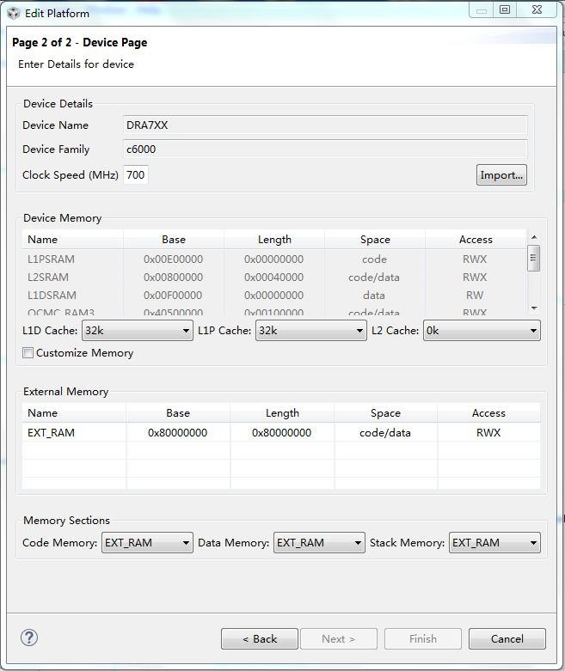Close the Edit Platform dialog window
This screenshot has height=671, width=565.
pyautogui.click(x=537, y=9)
